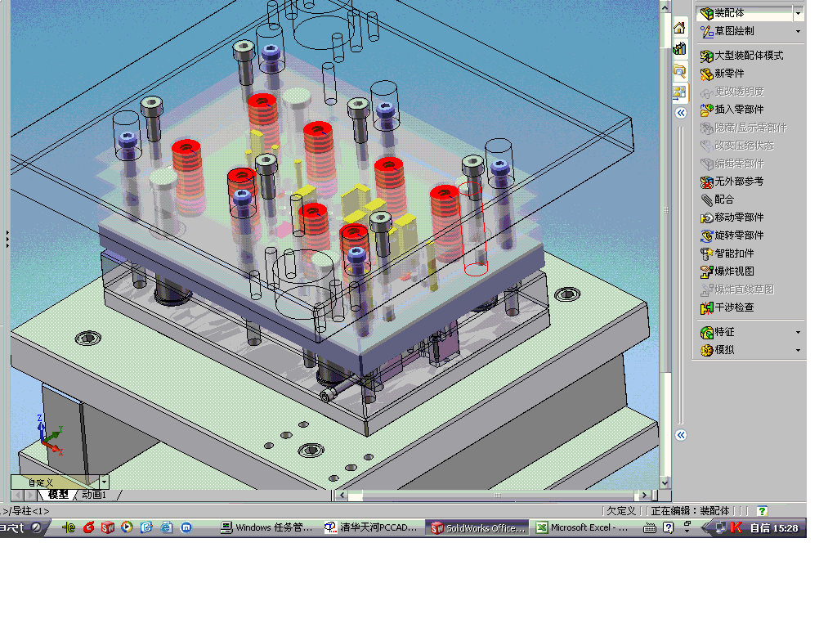The image size is (837, 628).
Task: Select the red-outlined guide pillar in model
Action: (473, 229)
